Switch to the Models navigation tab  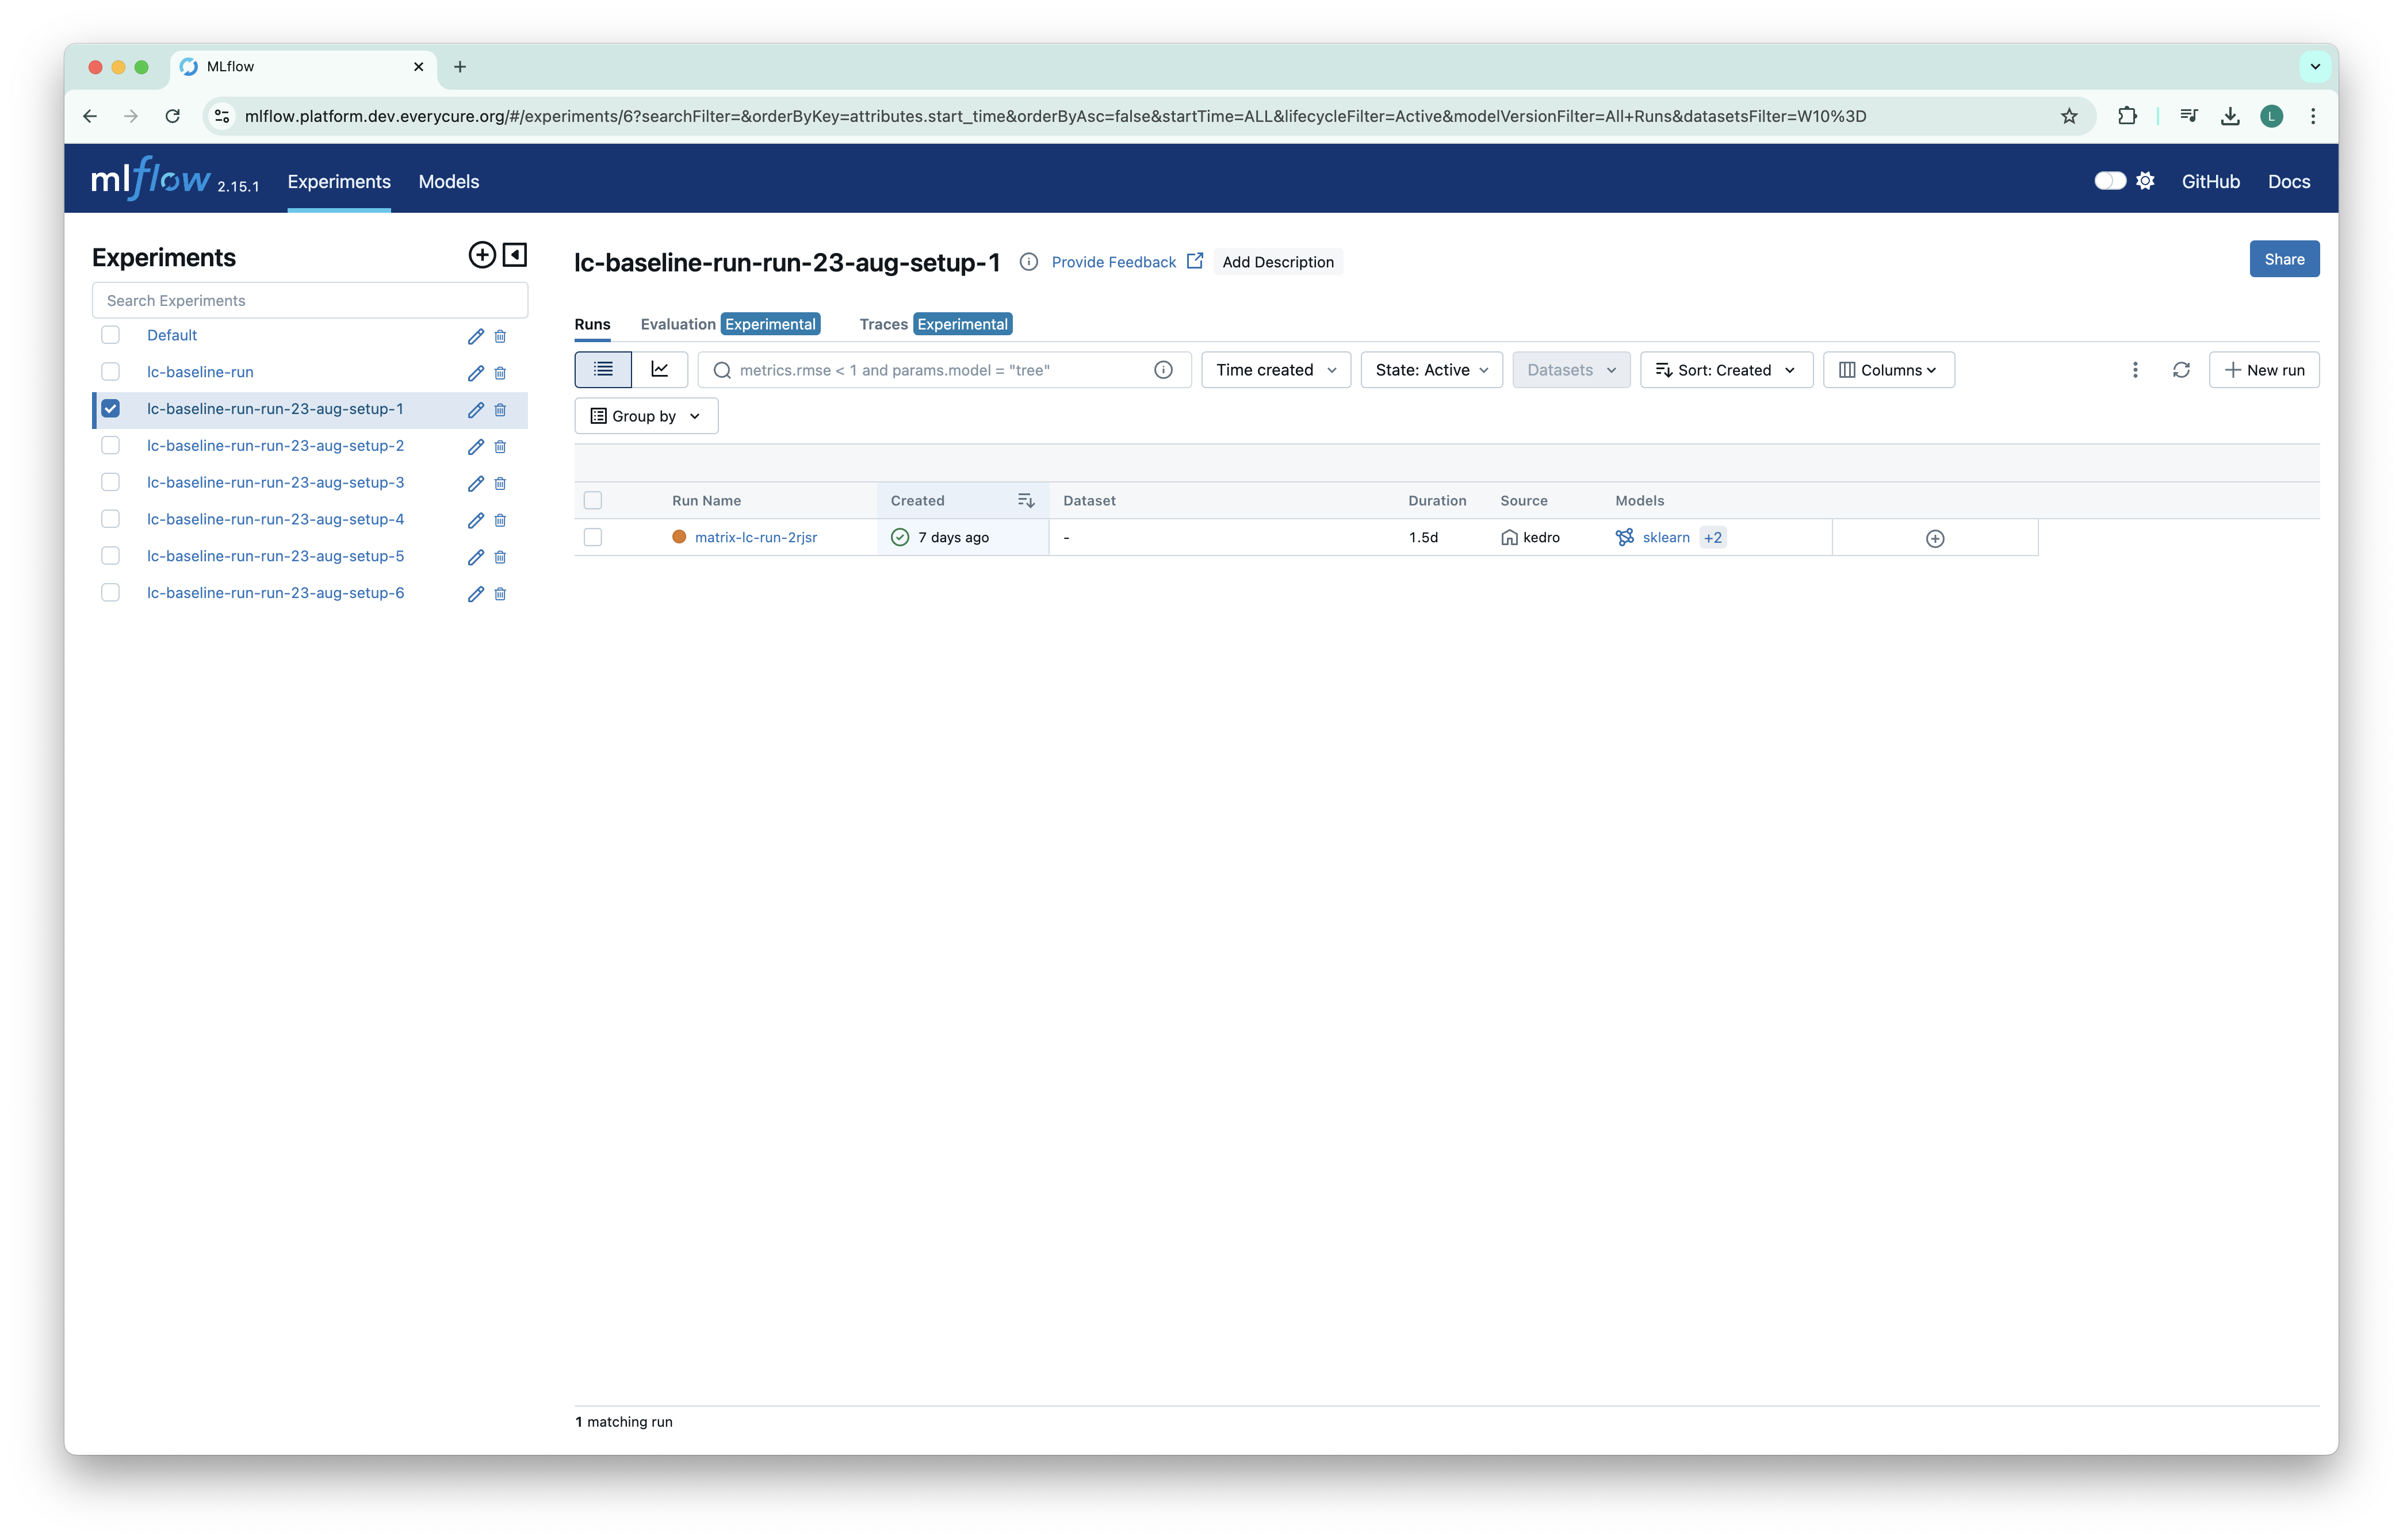point(449,181)
